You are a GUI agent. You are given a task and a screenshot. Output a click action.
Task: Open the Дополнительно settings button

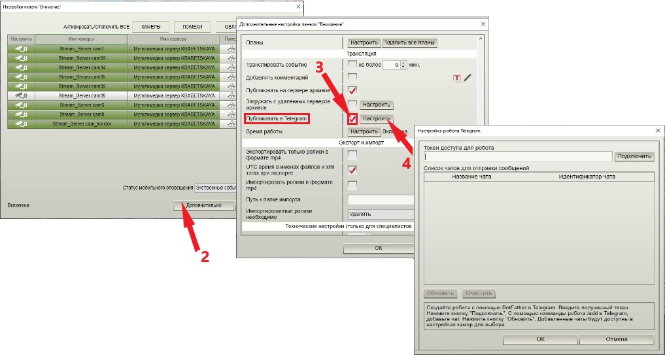[203, 205]
